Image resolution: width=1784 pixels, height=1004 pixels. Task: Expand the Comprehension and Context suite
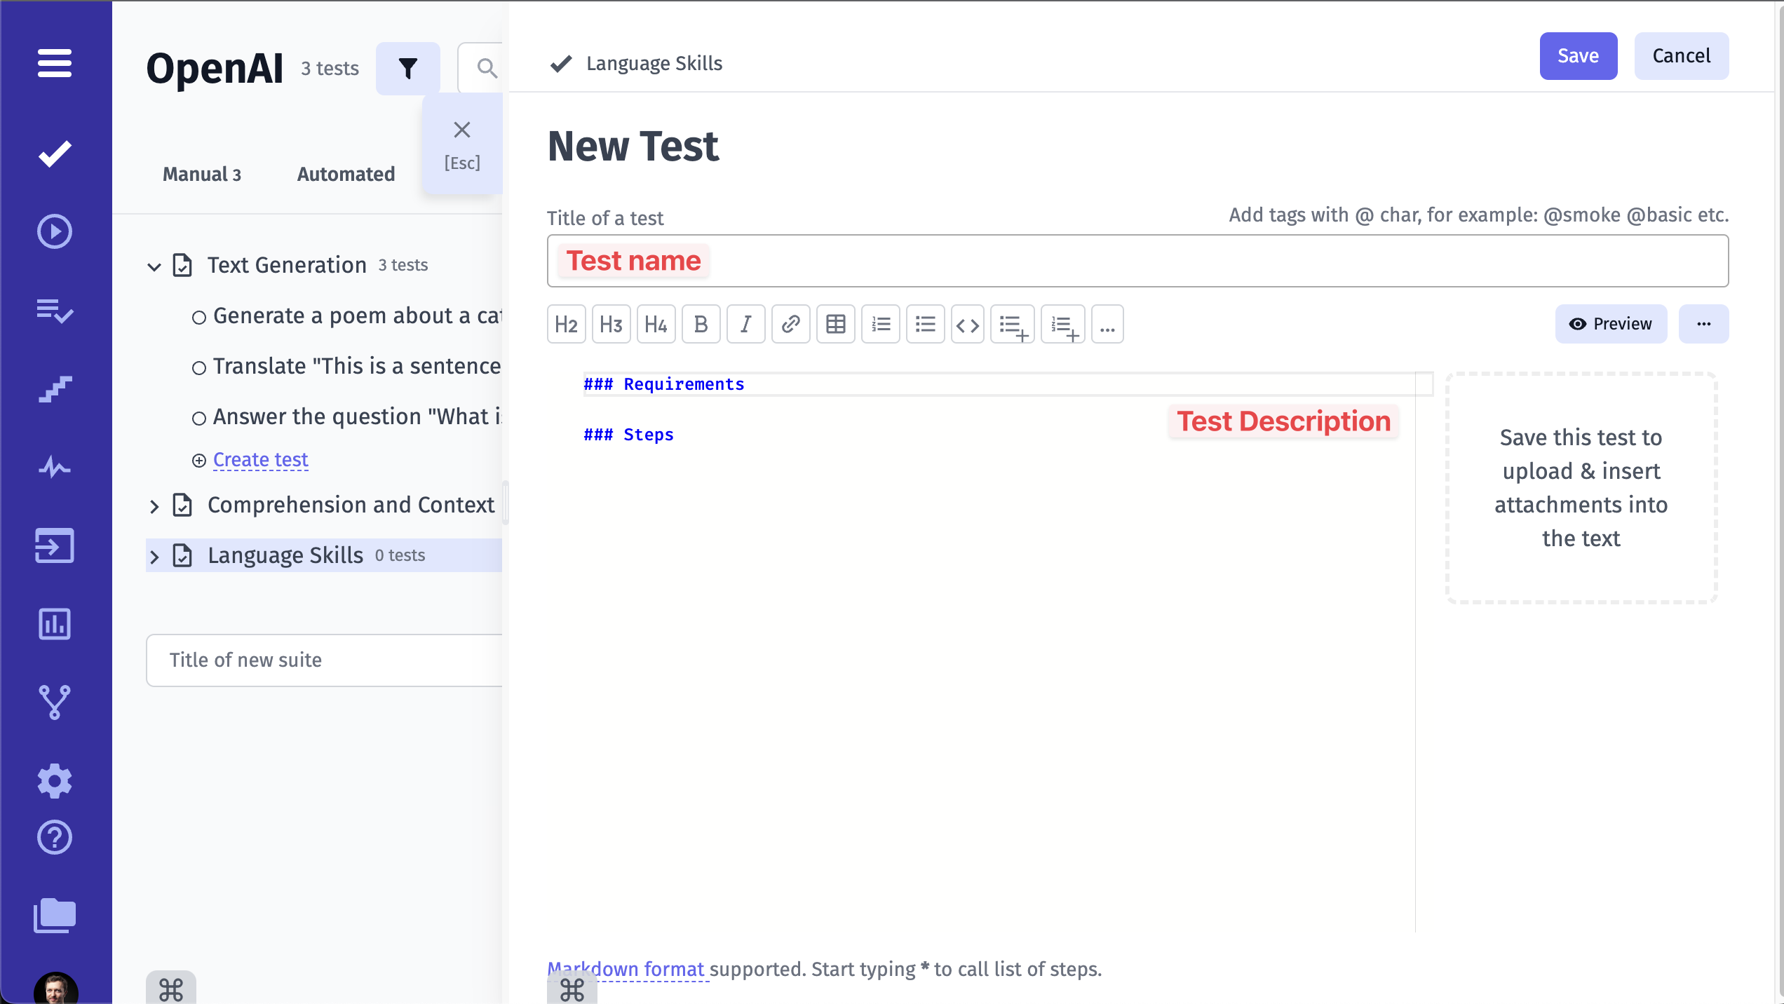(x=156, y=506)
